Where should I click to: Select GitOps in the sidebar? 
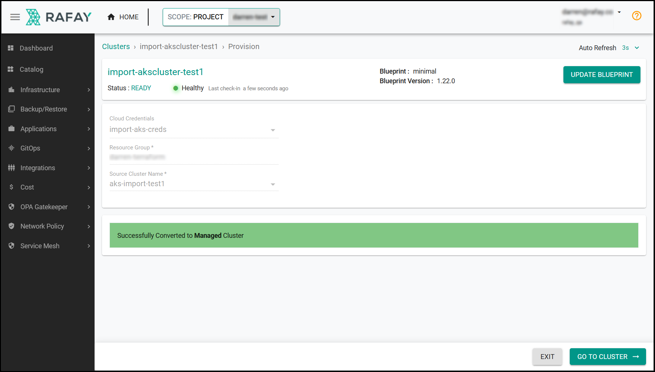(30, 148)
